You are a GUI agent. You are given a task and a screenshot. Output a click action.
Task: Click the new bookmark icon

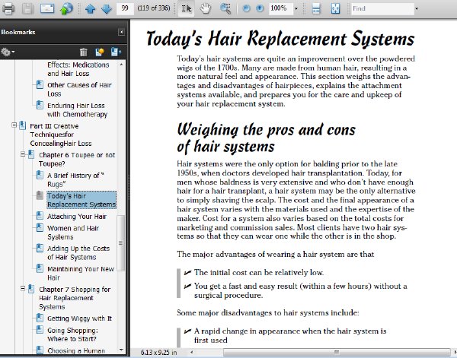tap(100, 52)
